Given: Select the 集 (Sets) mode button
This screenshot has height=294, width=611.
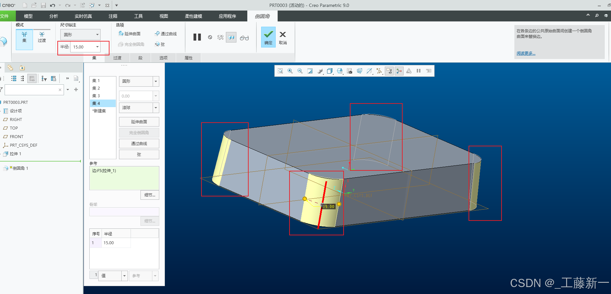Looking at the screenshot, I should [x=24, y=40].
